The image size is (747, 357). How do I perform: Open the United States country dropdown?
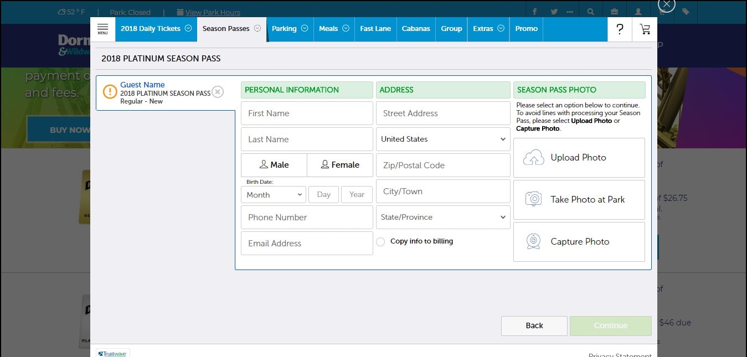tap(443, 139)
